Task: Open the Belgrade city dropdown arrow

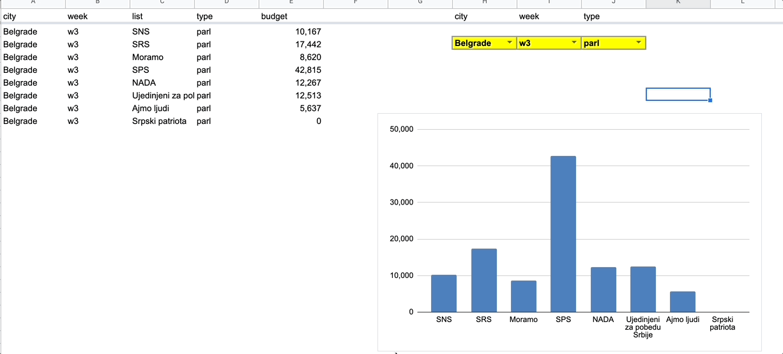Action: tap(509, 43)
